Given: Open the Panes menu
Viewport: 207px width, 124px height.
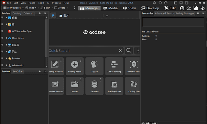Looking at the screenshot, I should (x=32, y=3).
